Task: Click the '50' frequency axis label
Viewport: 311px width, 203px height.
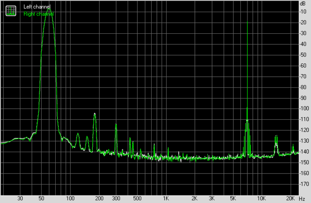Action: point(41,198)
